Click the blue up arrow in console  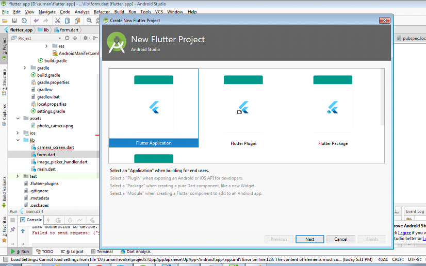23,231
